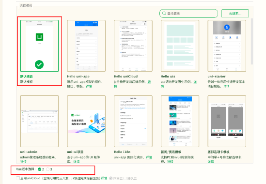Click the green checkmark on the default template

(39, 64)
